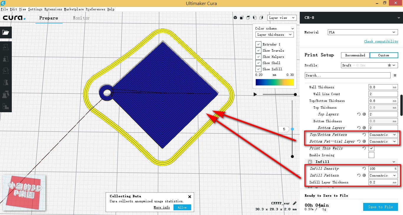This screenshot has width=403, height=215.
Task: Switch to the Monitor tab
Action: tap(81, 18)
